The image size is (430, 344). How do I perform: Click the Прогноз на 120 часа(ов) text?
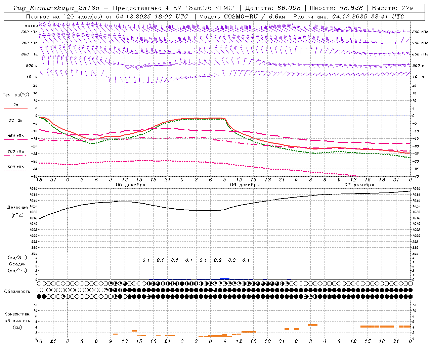click(64, 16)
